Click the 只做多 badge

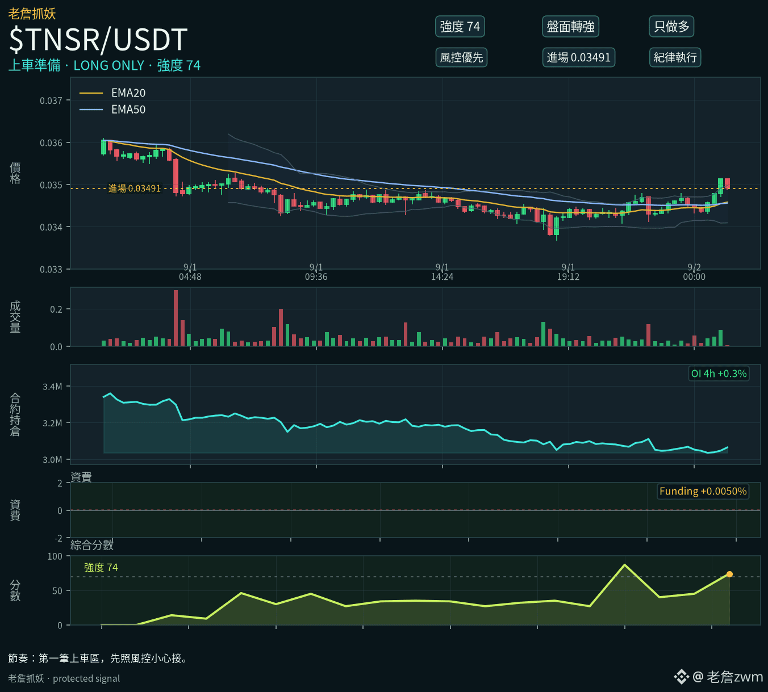[x=671, y=27]
